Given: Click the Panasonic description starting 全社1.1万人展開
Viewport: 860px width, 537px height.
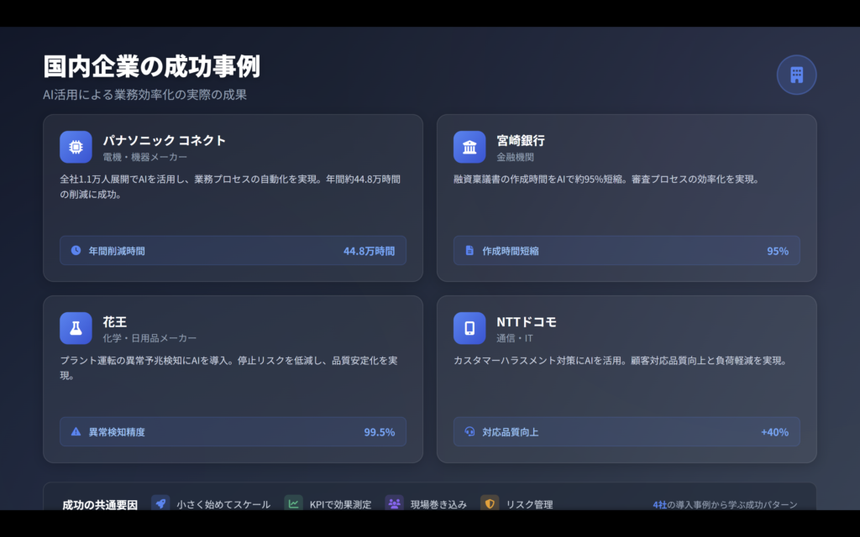Looking at the screenshot, I should [x=230, y=187].
